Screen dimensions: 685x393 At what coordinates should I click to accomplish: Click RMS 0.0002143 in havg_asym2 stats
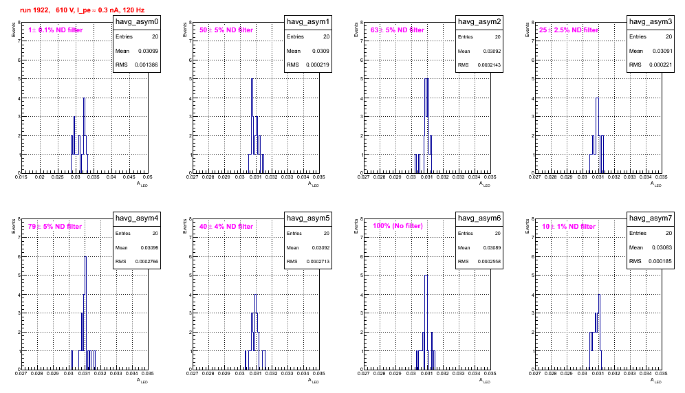[479, 65]
